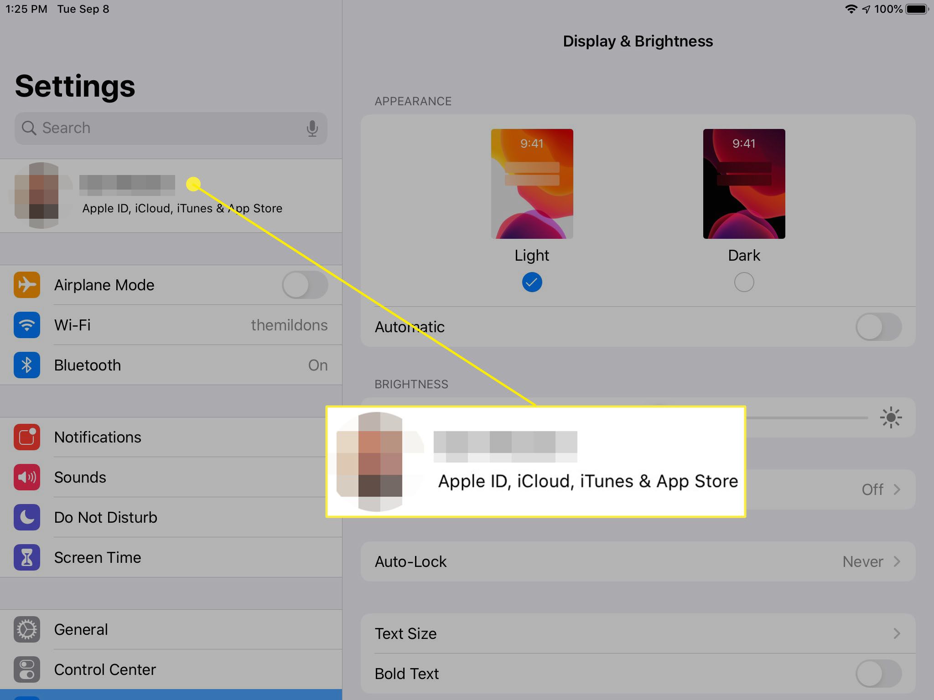This screenshot has height=700, width=934.
Task: Tap the Dark mode preview thumbnail
Action: 744,184
